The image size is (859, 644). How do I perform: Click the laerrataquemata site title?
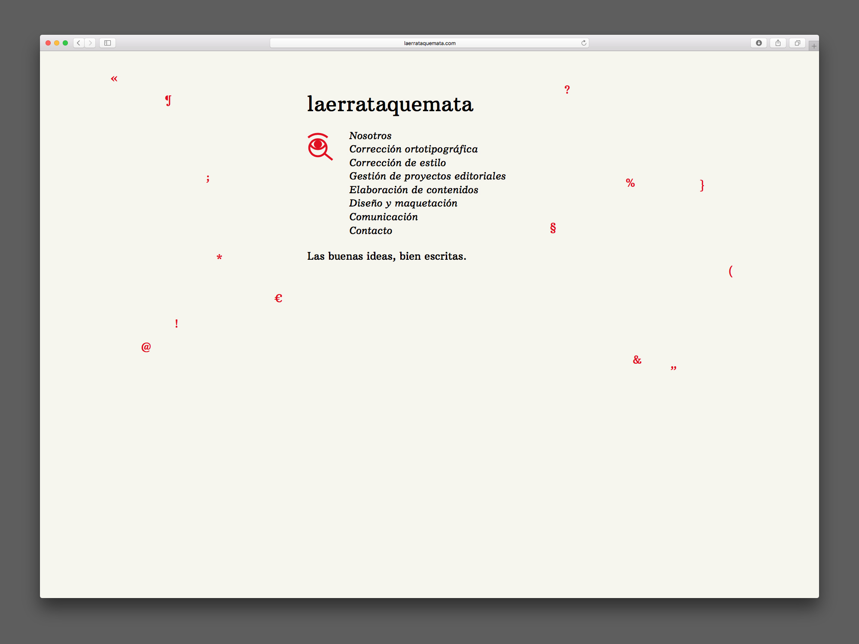(390, 104)
